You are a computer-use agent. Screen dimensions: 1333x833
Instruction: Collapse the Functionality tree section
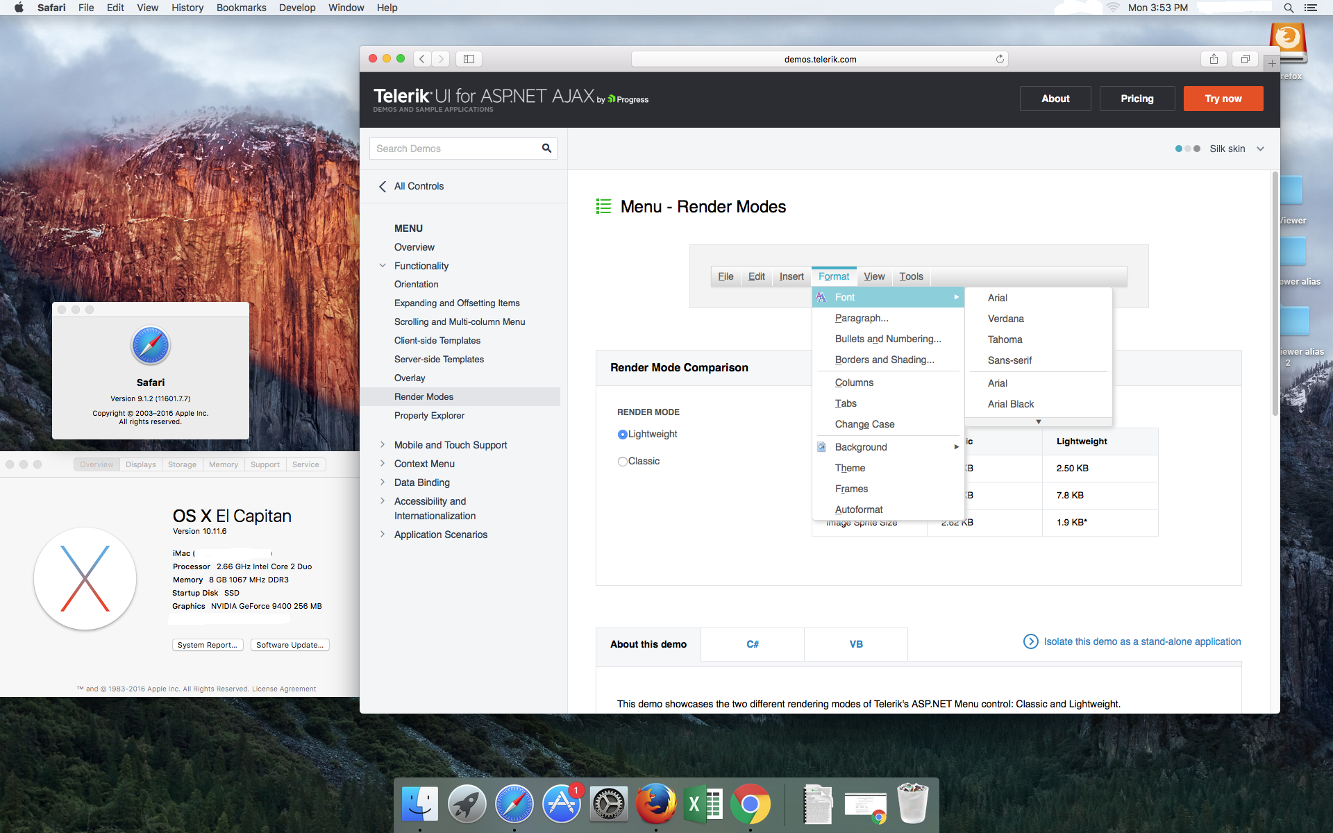383,266
